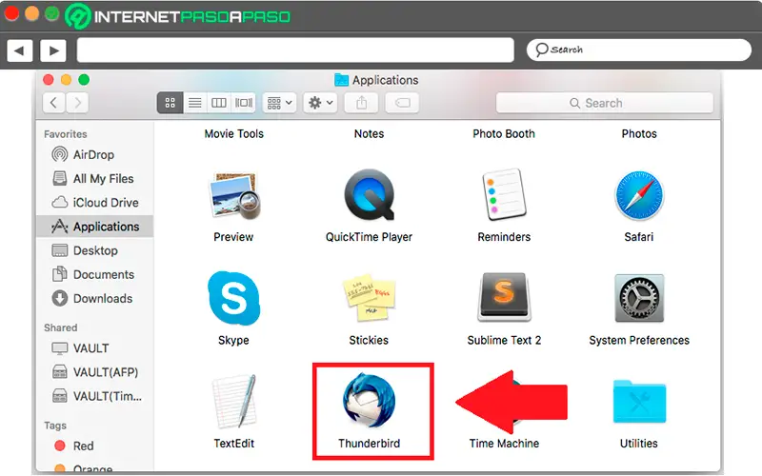
Task: Open the Utilities folder icon
Action: pyautogui.click(x=639, y=402)
